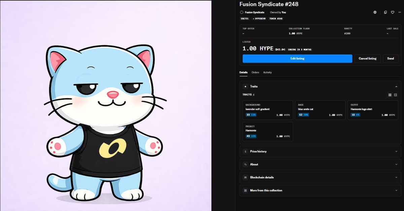
Task: Switch to the Activity tab
Action: (x=268, y=72)
